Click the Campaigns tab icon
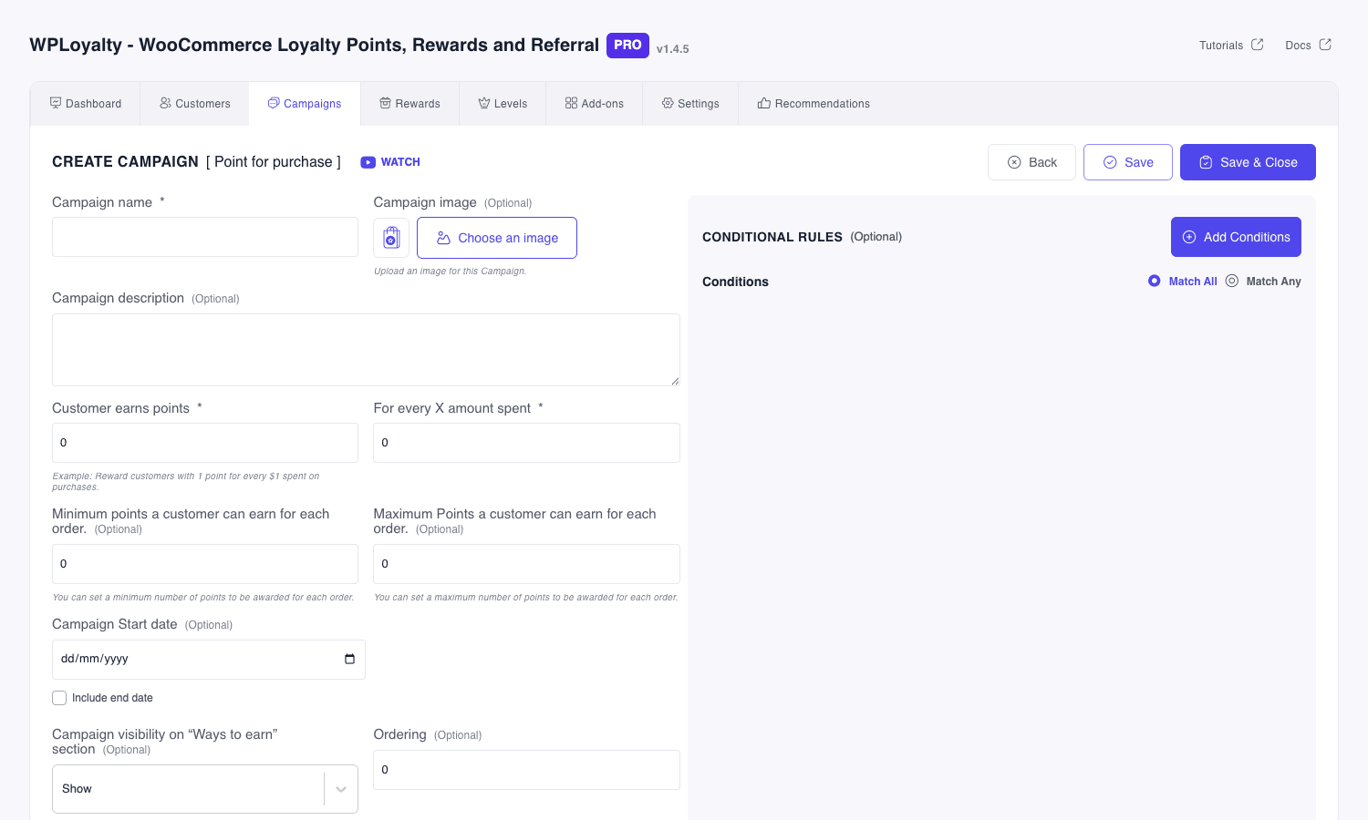Screen dimensions: 1368x820 [274, 103]
